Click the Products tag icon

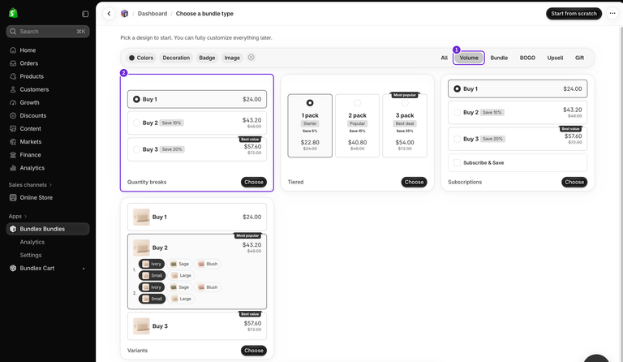(x=13, y=76)
